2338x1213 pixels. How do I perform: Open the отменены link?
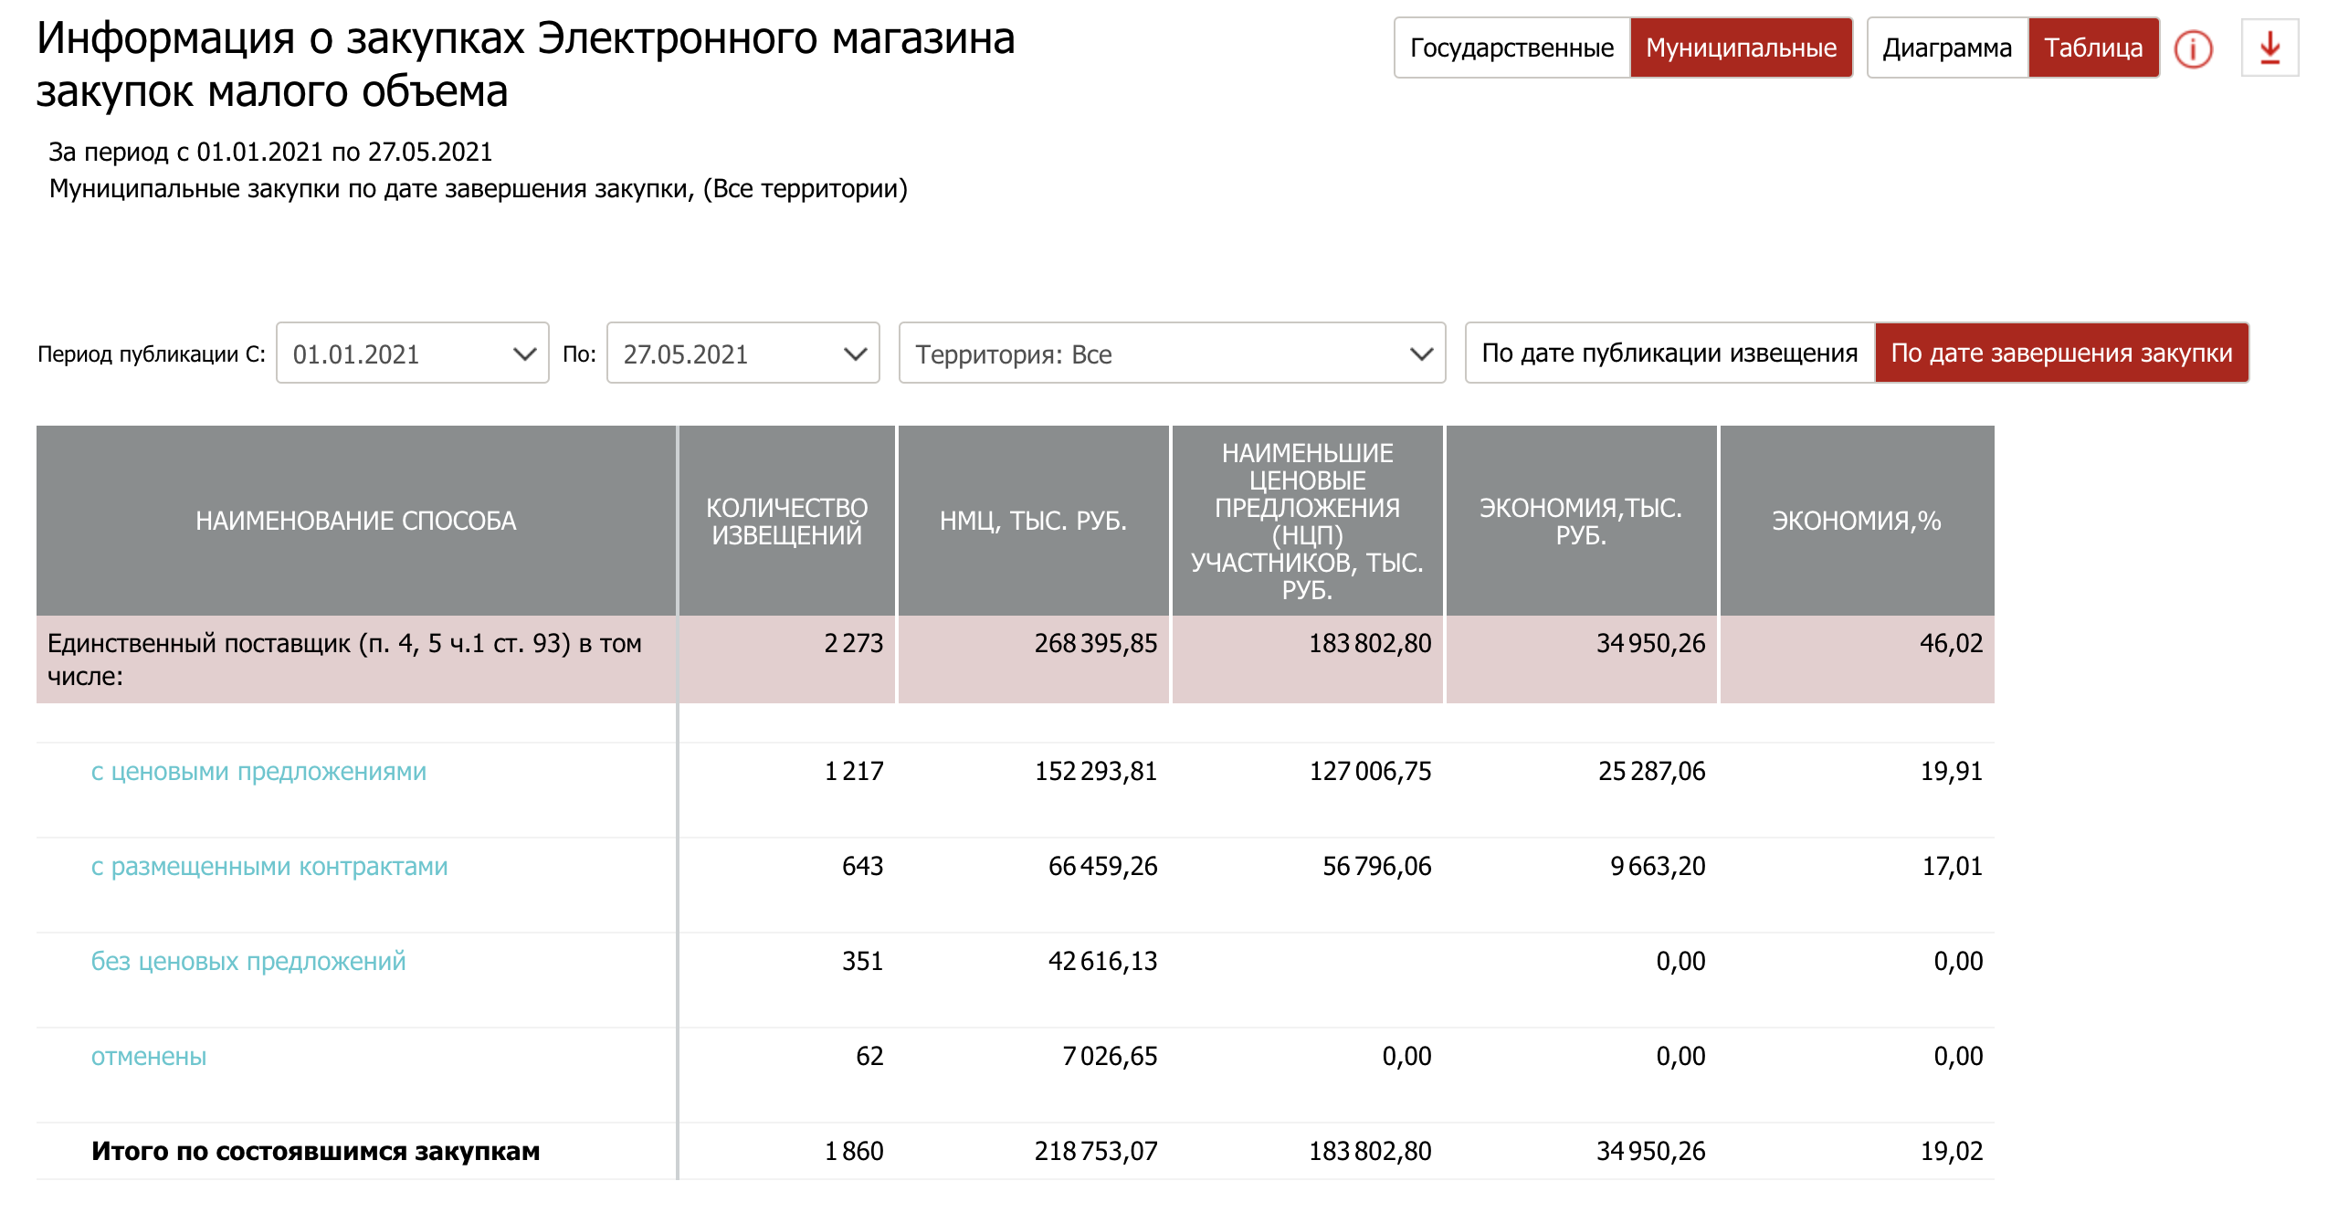(x=149, y=1057)
